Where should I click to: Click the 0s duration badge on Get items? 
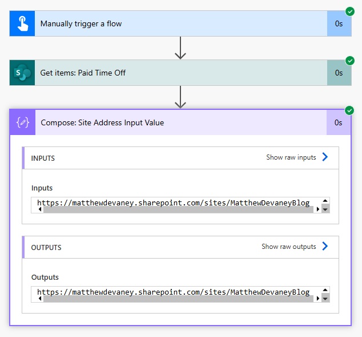339,73
